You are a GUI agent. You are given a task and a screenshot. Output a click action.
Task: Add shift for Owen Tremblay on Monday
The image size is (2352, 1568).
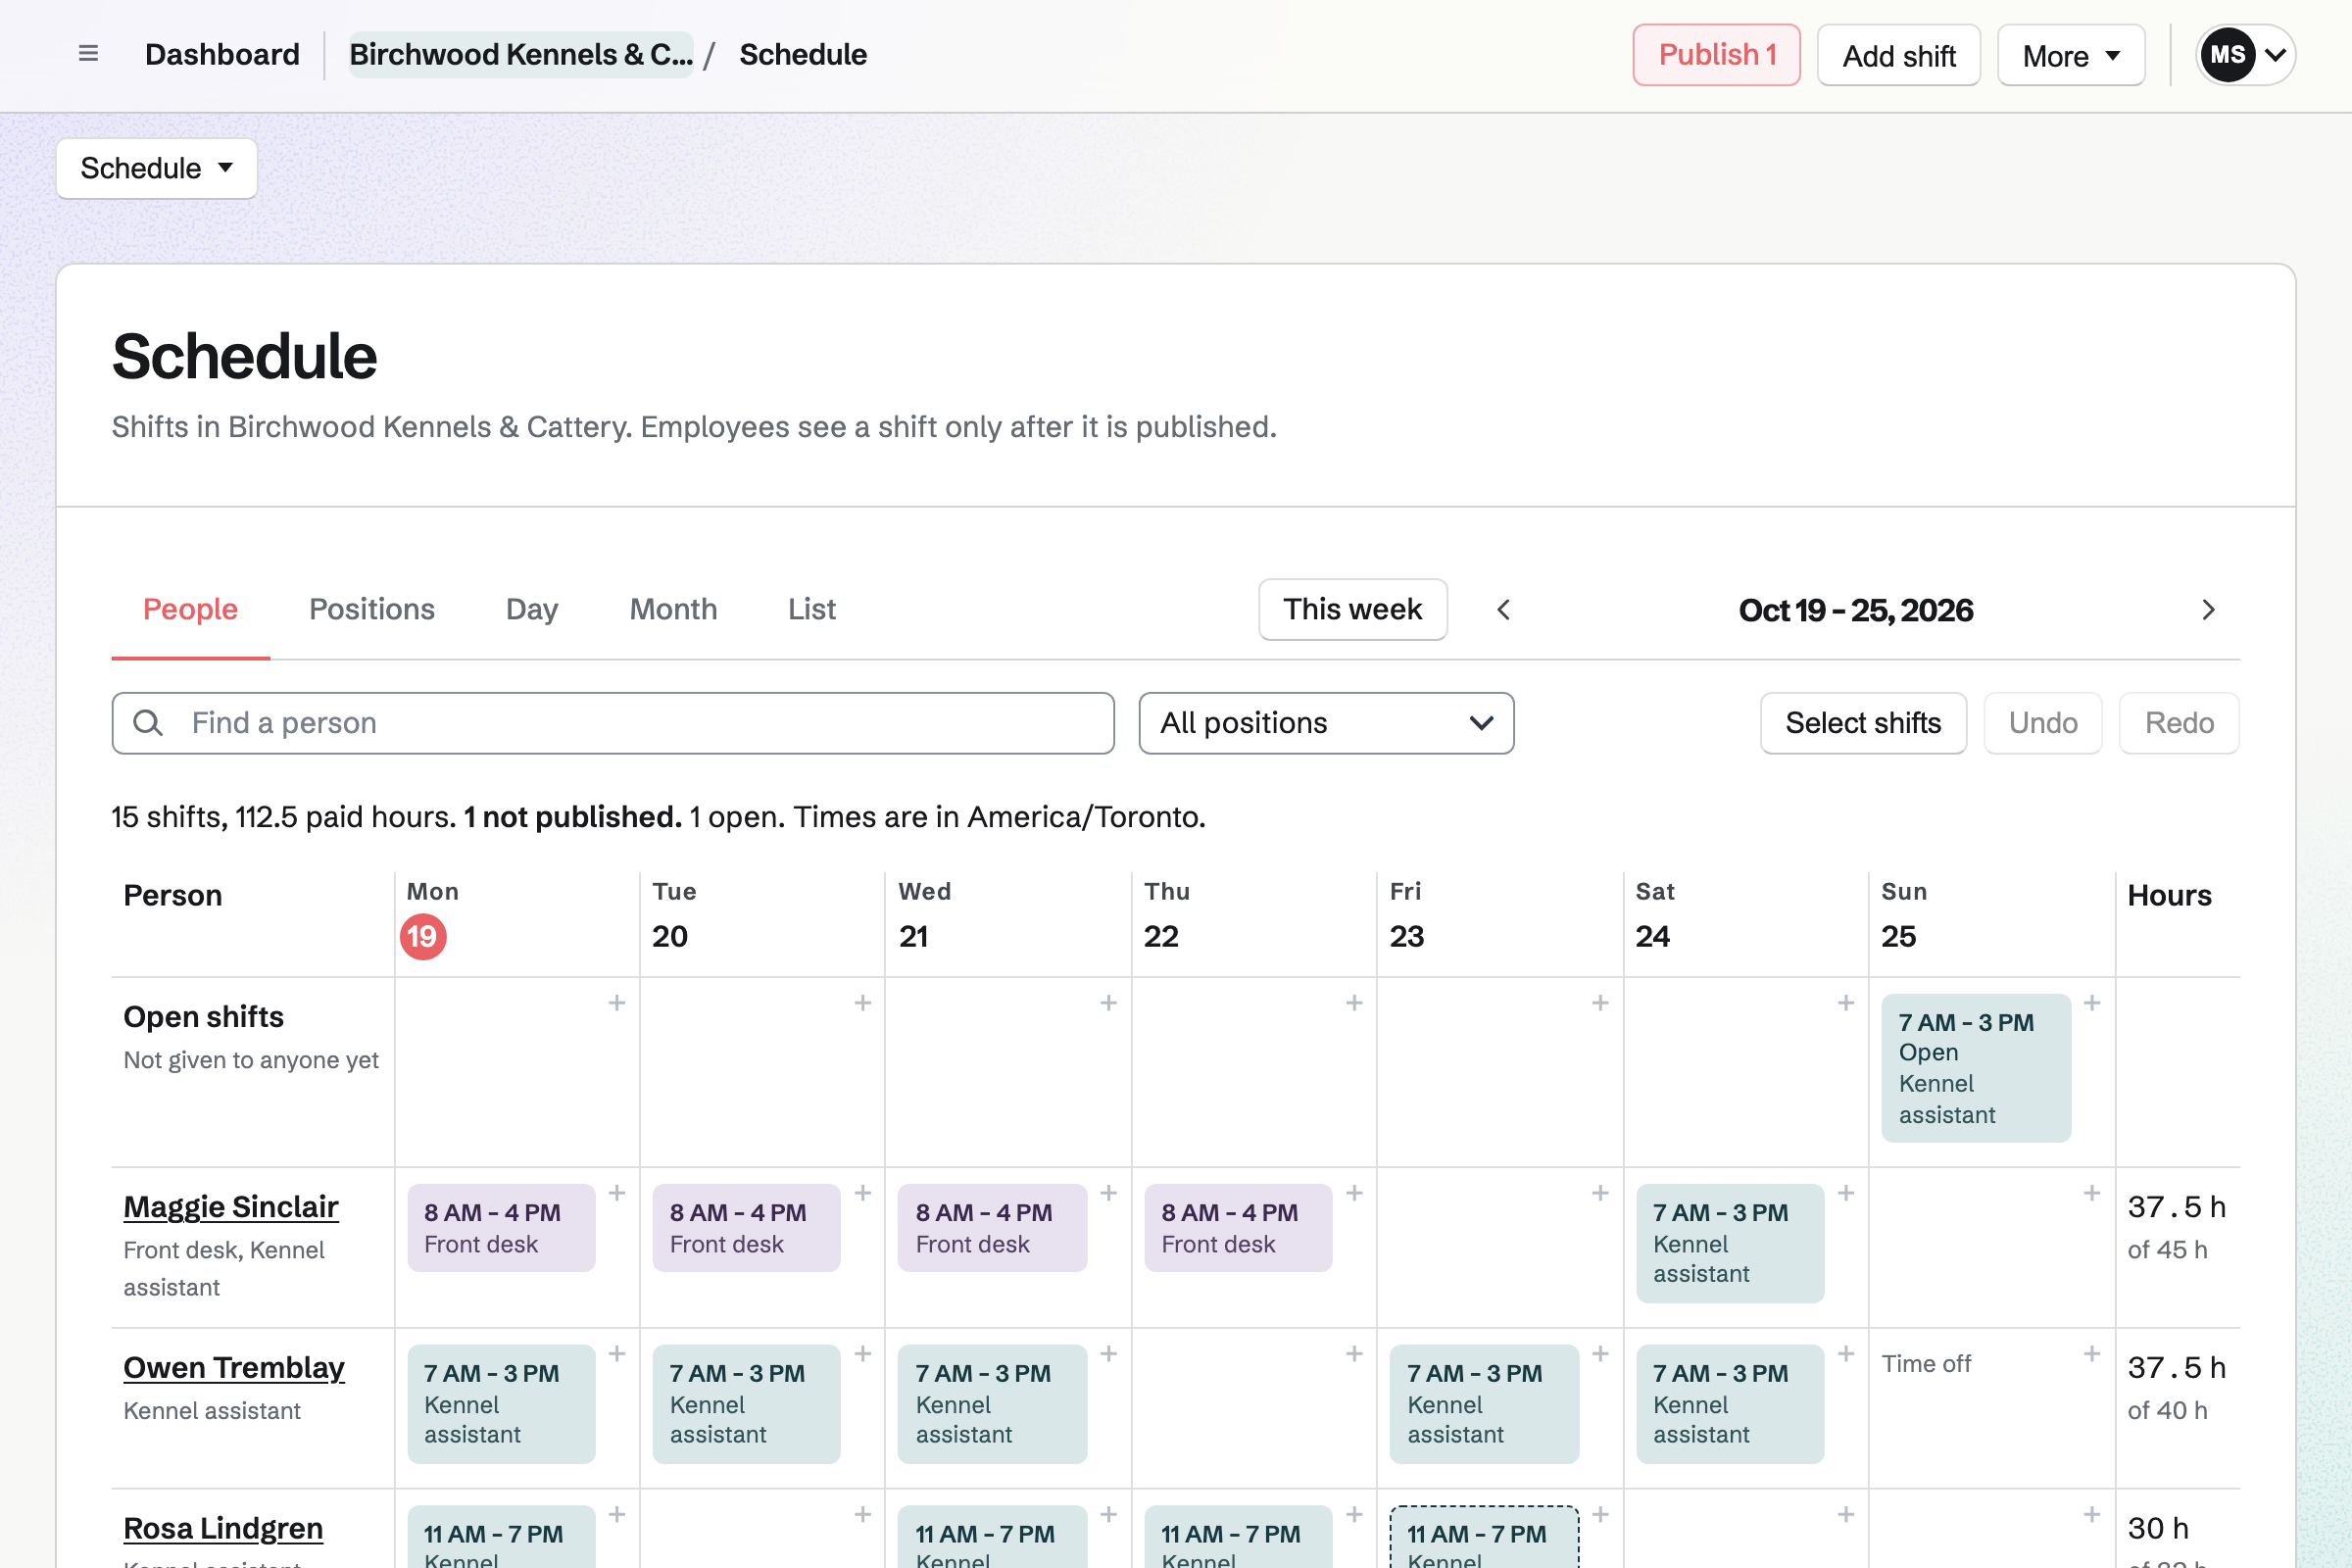pos(617,1354)
